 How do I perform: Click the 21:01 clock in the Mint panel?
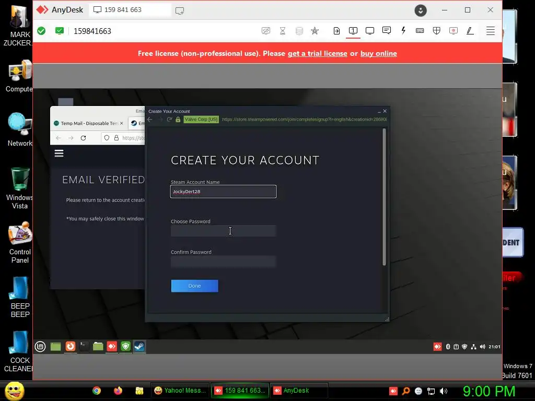[494, 347]
